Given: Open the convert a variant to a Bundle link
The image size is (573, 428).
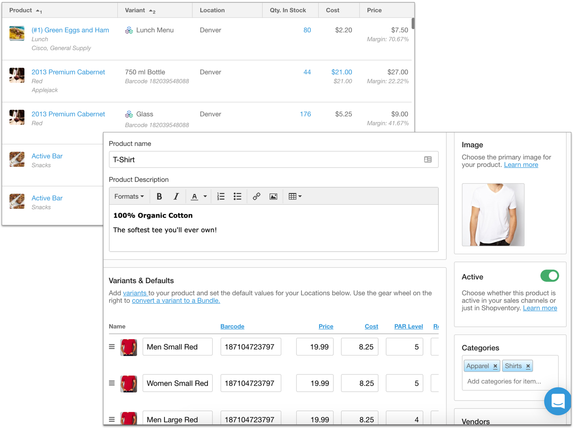Looking at the screenshot, I should (x=176, y=301).
